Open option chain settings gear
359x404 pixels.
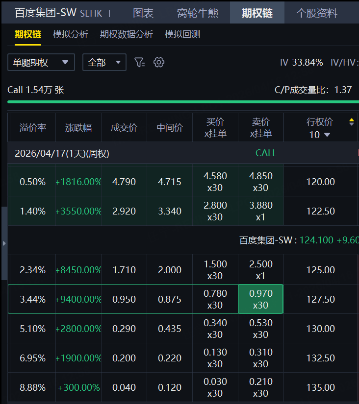point(158,63)
